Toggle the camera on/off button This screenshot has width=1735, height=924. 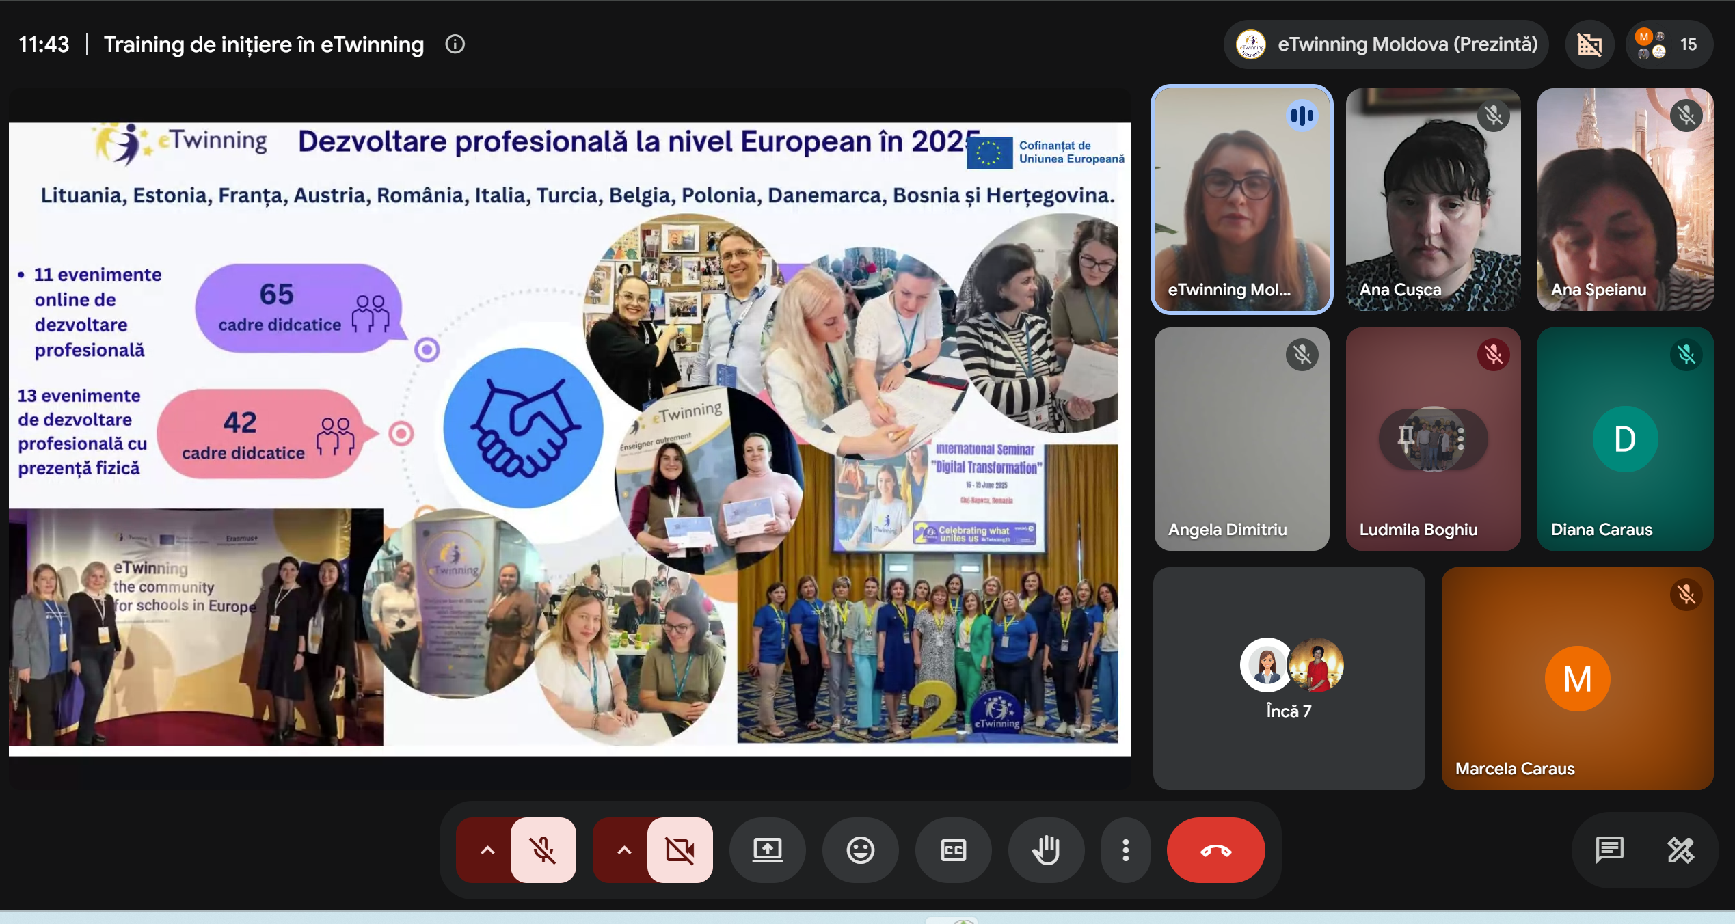click(x=680, y=850)
